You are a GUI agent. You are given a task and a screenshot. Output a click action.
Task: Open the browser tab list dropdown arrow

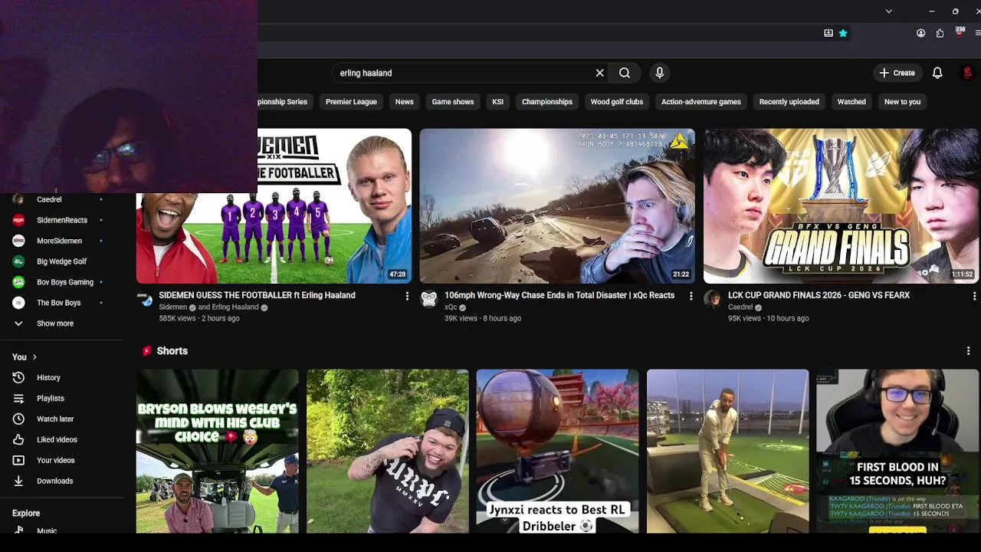coord(888,11)
